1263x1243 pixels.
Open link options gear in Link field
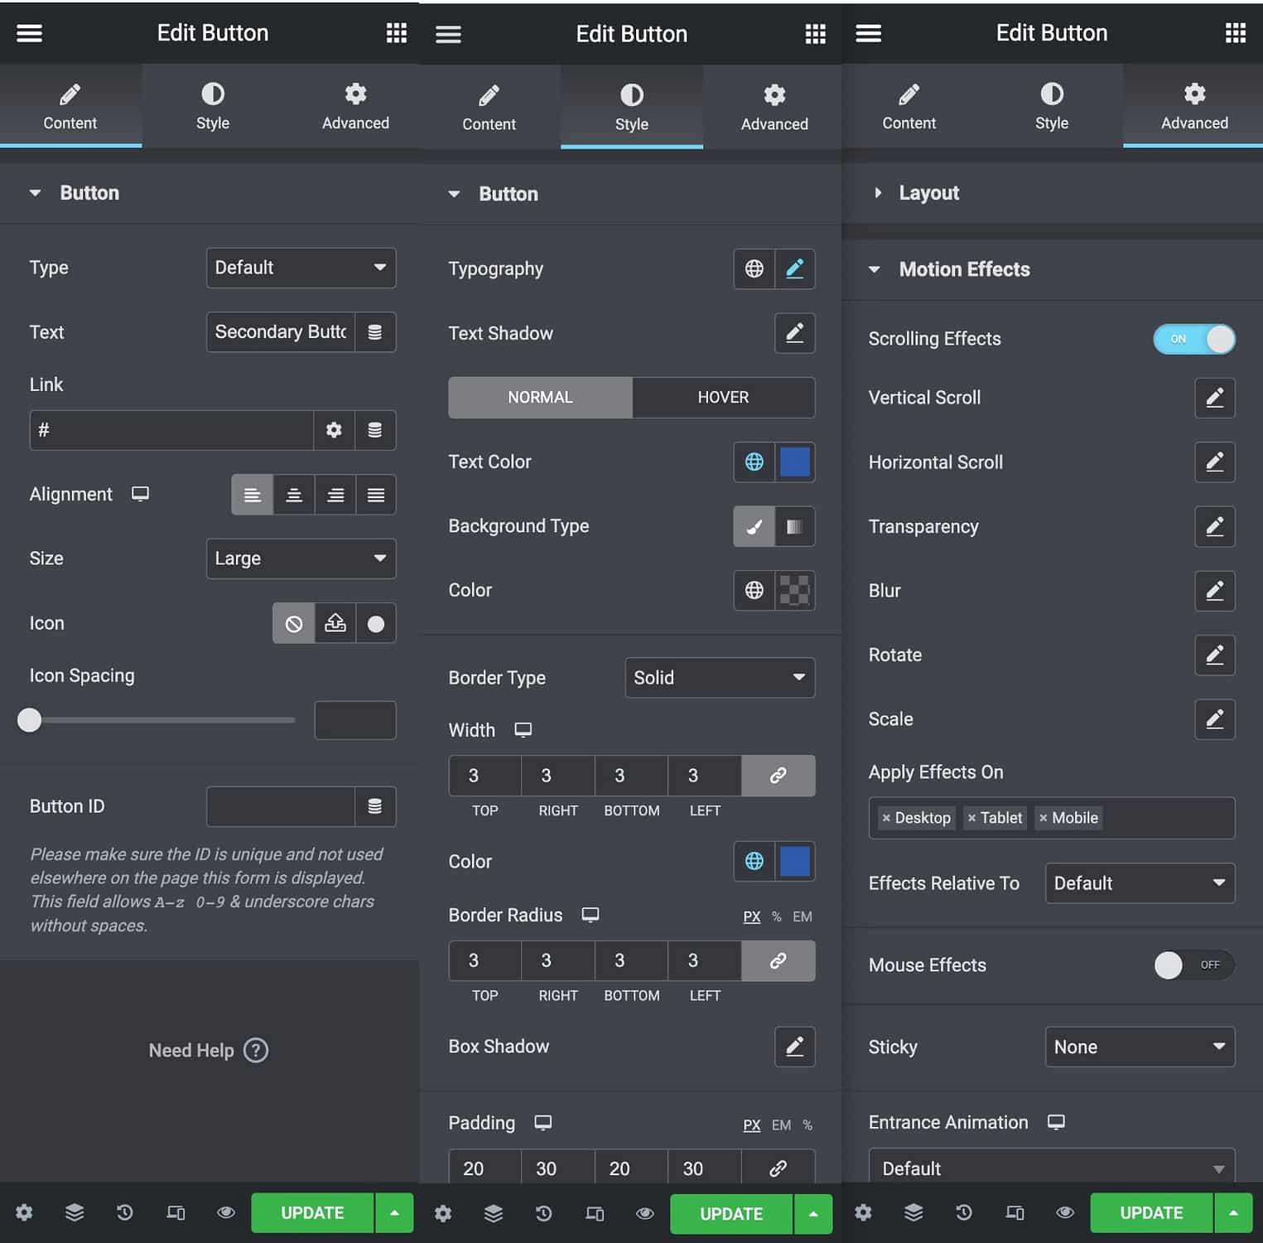tap(334, 430)
